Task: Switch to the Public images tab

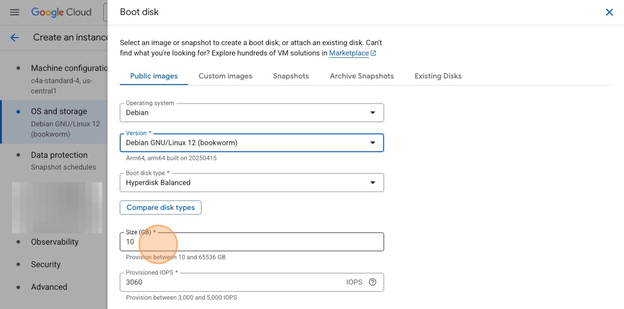Action: pyautogui.click(x=154, y=76)
